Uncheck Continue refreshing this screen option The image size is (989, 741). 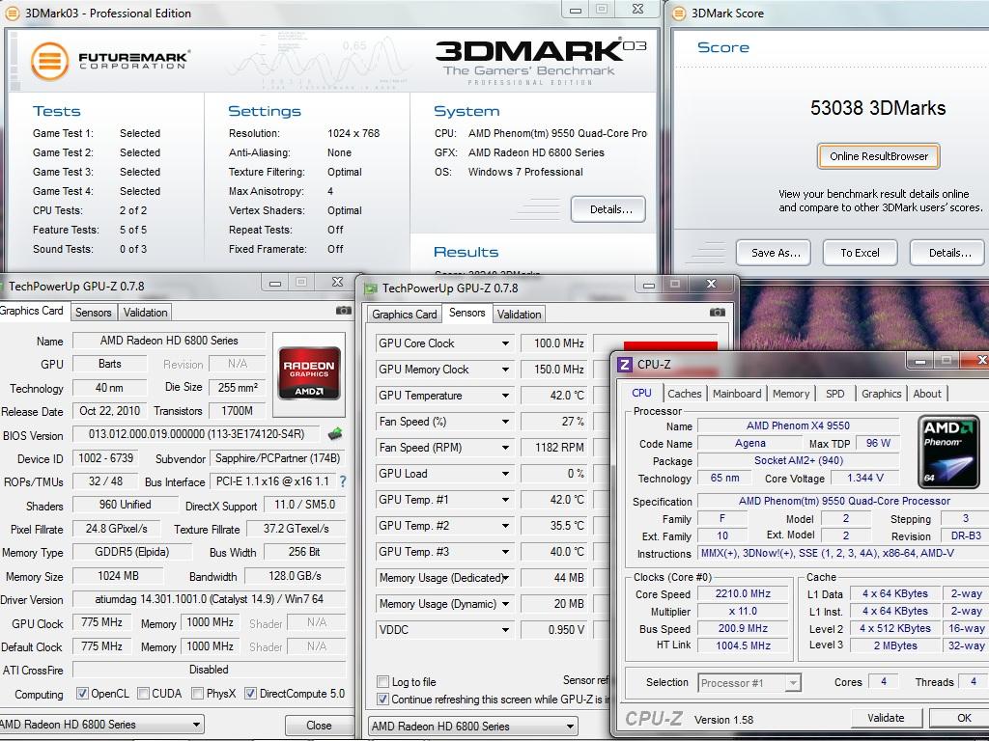click(x=382, y=700)
